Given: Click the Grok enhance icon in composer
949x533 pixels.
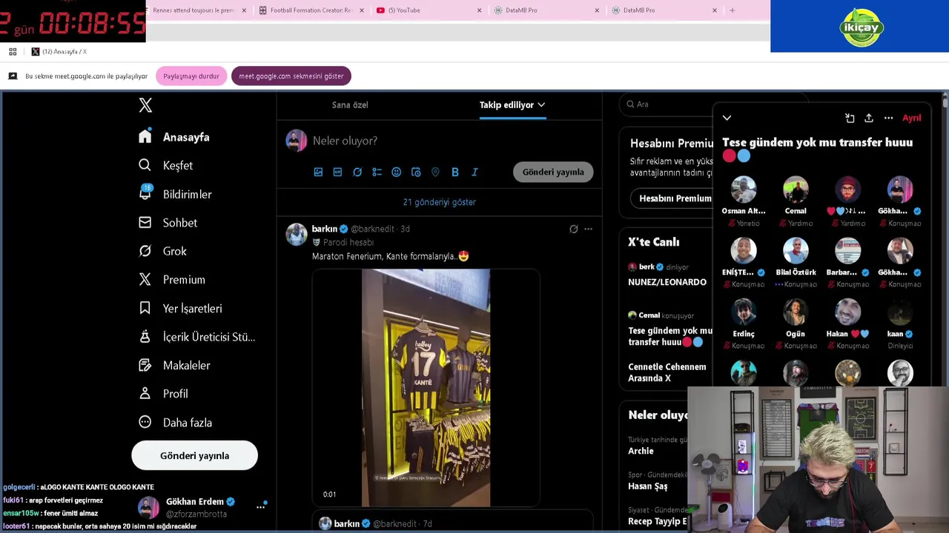Looking at the screenshot, I should tap(357, 172).
